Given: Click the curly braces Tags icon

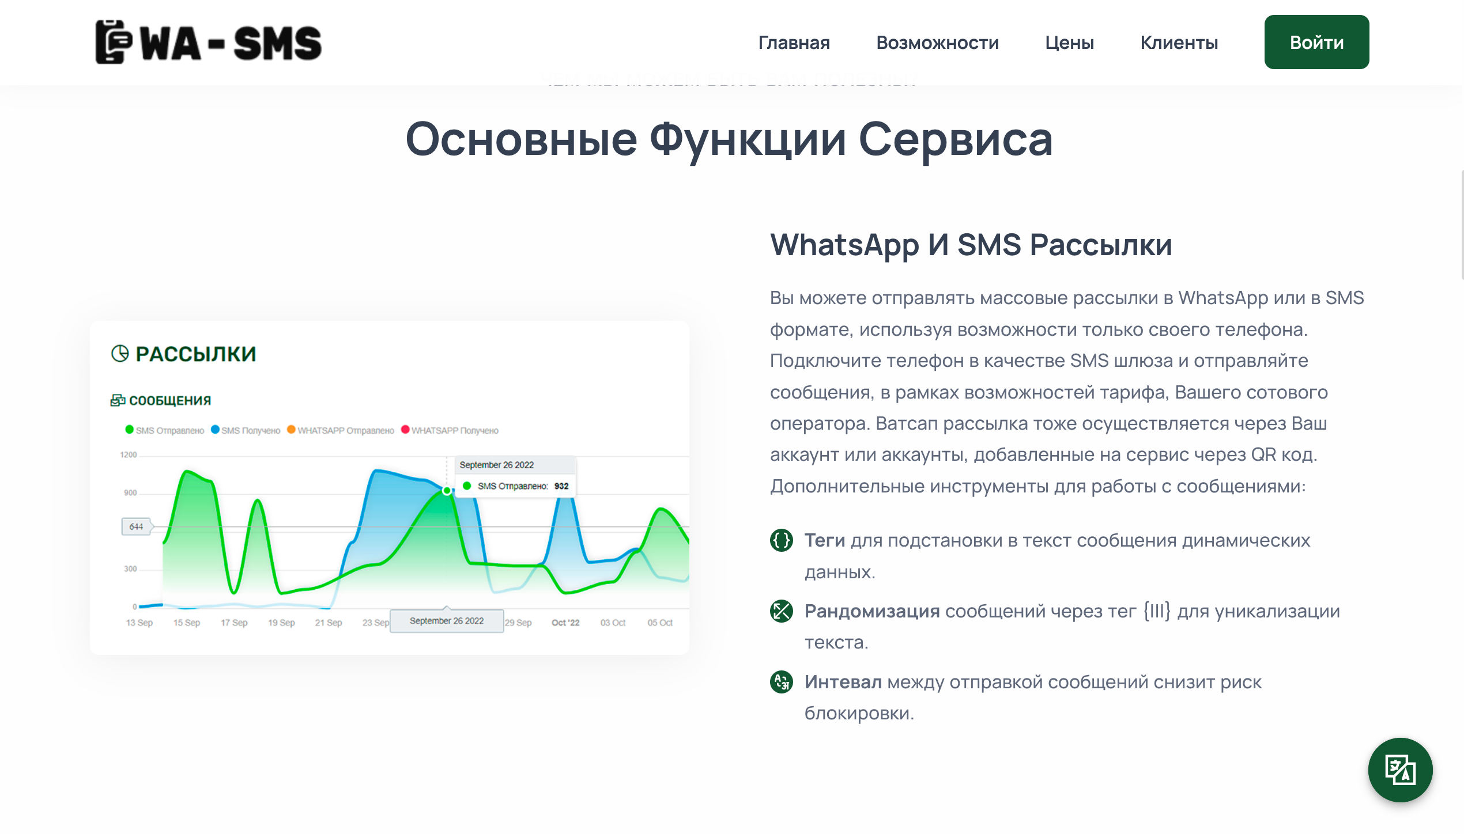Looking at the screenshot, I should [x=781, y=540].
